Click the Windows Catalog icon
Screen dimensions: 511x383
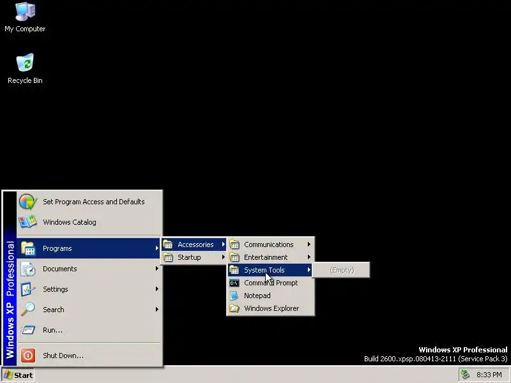pos(28,222)
